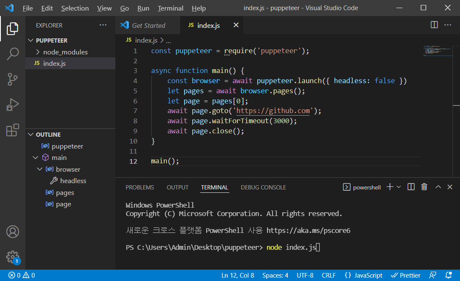Open the Selection menu
The height and width of the screenshot is (281, 460).
click(75, 8)
